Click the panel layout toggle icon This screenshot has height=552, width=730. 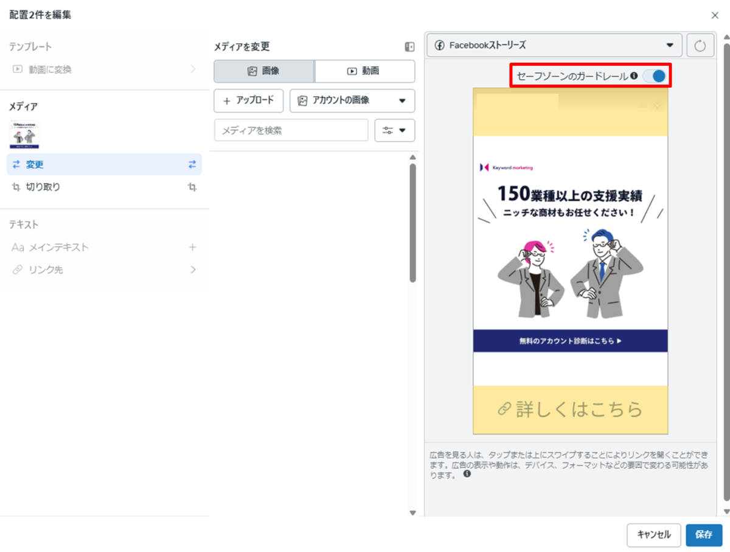409,47
